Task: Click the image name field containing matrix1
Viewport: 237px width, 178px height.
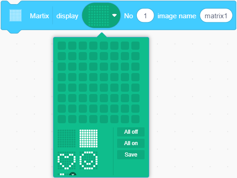Action: click(216, 16)
